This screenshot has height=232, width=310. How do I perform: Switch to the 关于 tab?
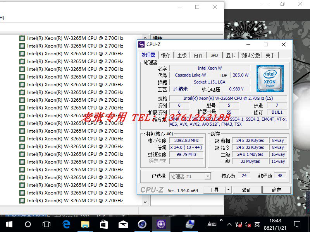(x=270, y=55)
